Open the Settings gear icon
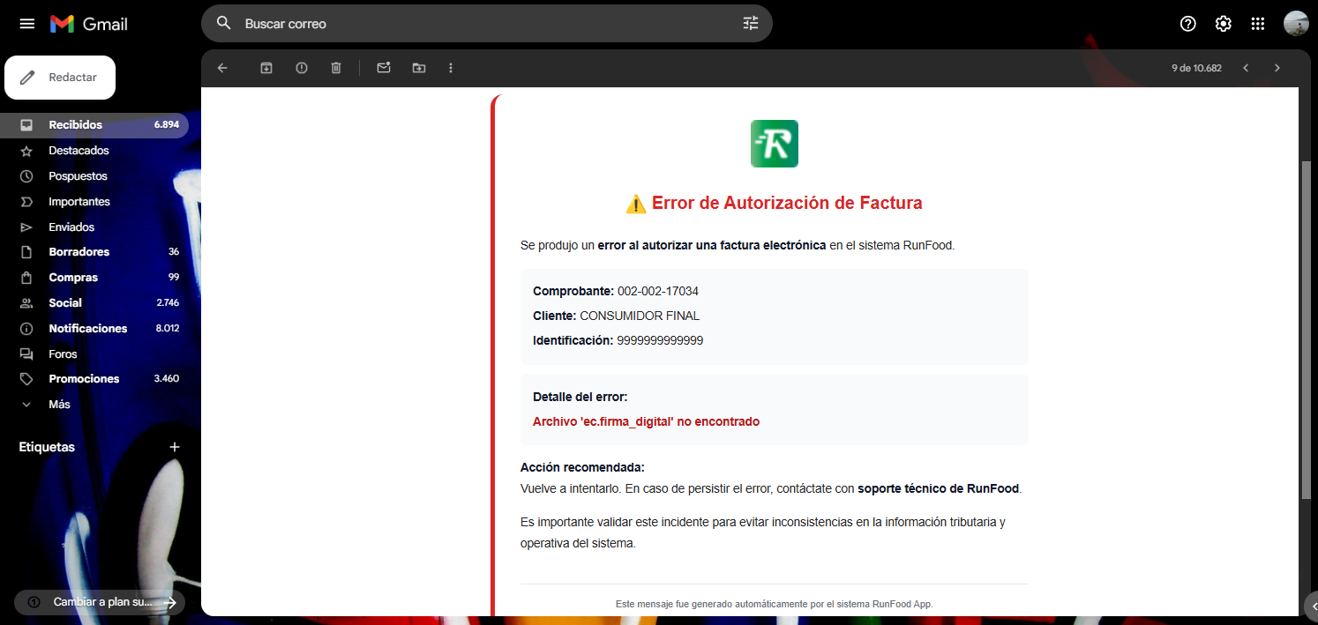This screenshot has height=625, width=1318. pyautogui.click(x=1224, y=24)
